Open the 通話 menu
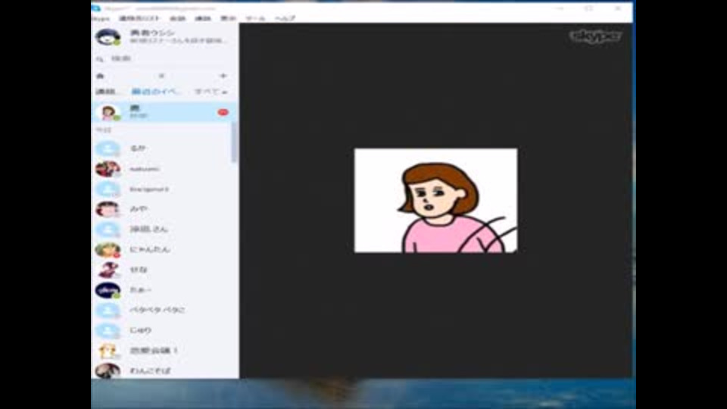 point(203,18)
